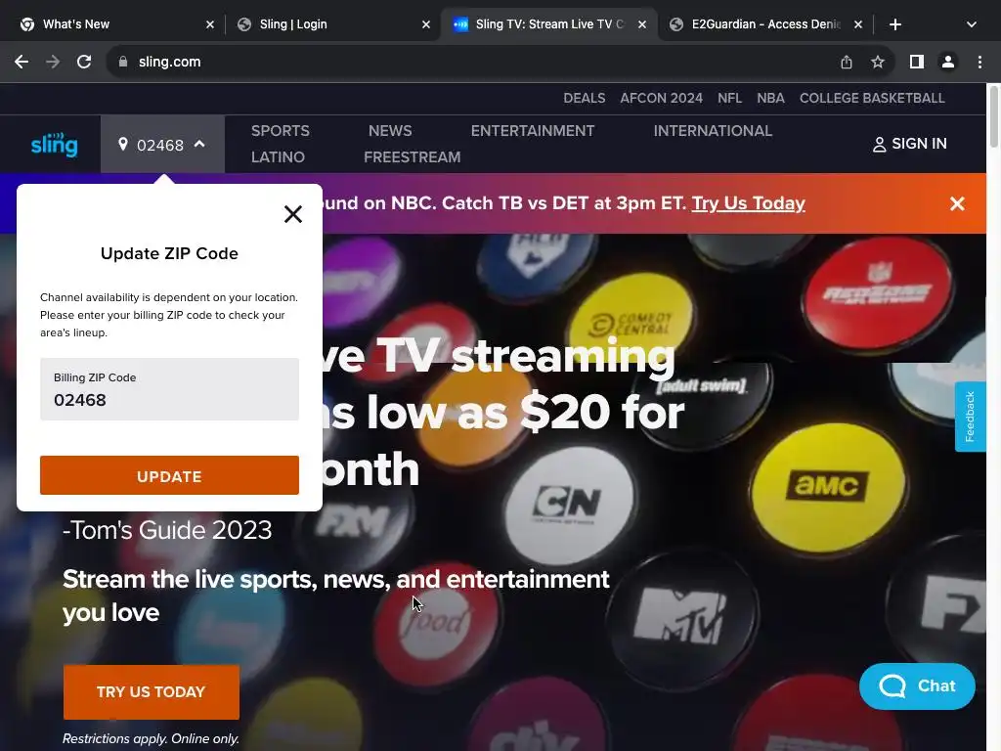Viewport: 1001px width, 751px height.
Task: Close the Update ZIP Code popup
Action: (x=293, y=214)
